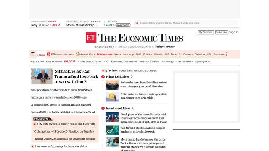This screenshot has height=151, width=269.
Task: Click the ET Markets label tag
Action: 42,119
